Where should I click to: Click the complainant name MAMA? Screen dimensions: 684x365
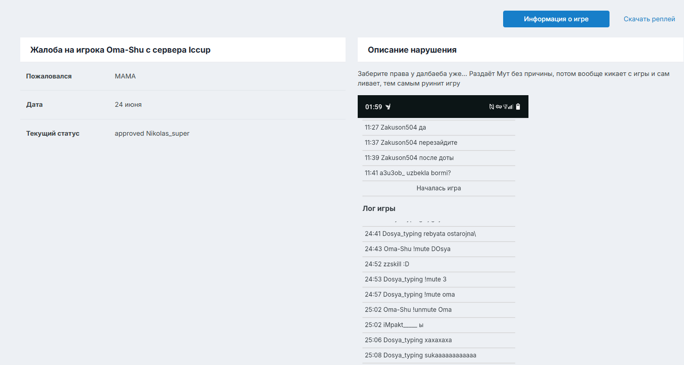pyautogui.click(x=125, y=76)
